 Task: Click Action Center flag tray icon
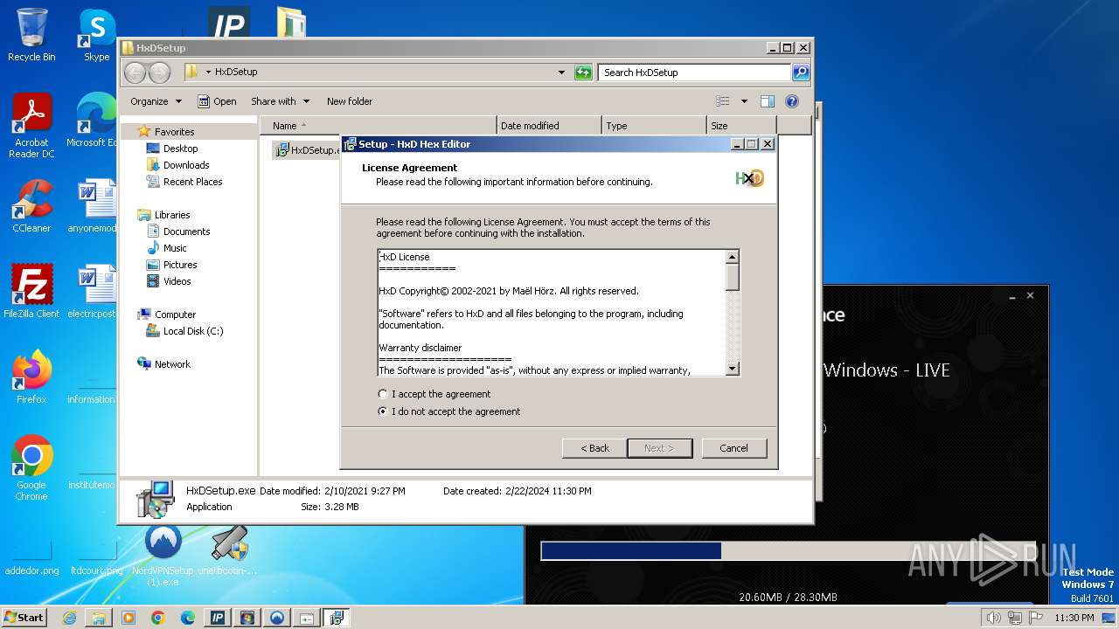[x=1036, y=618]
